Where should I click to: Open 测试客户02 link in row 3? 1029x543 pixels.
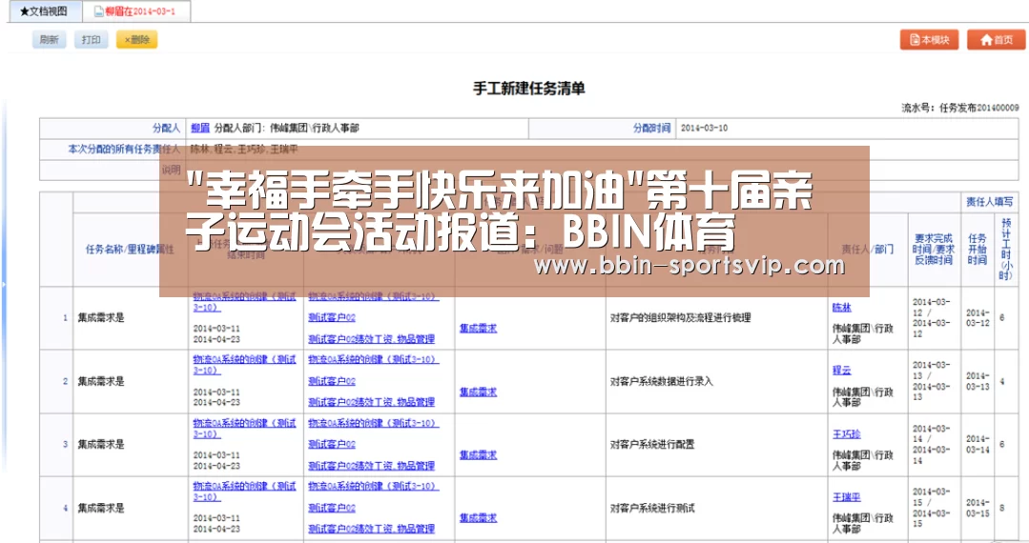(x=332, y=444)
